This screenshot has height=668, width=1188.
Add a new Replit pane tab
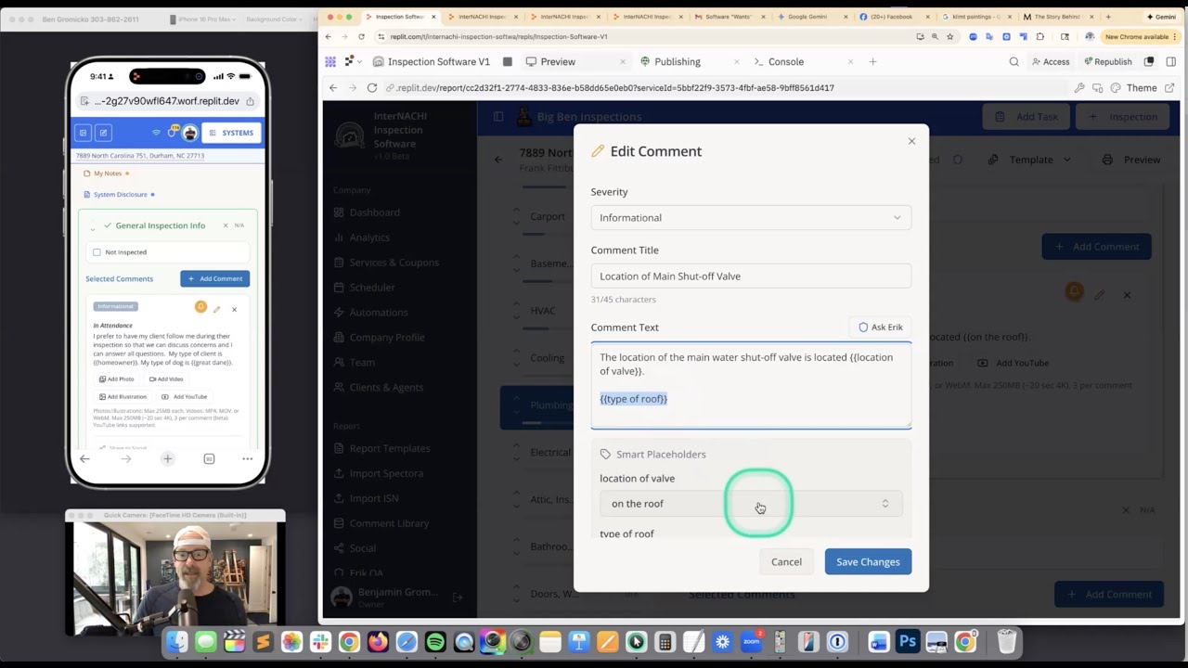coord(872,61)
